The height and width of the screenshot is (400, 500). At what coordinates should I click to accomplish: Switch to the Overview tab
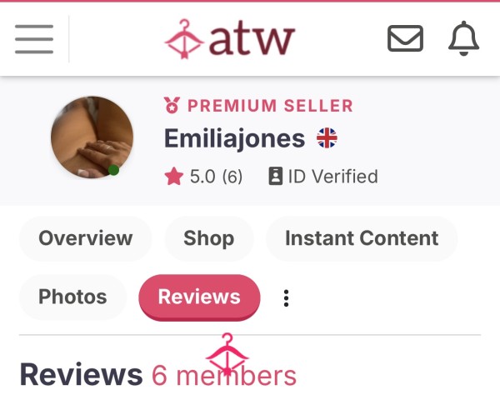pyautogui.click(x=86, y=238)
